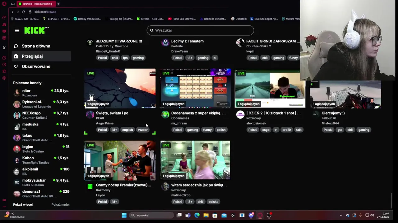The width and height of the screenshot is (398, 223).
Task: Open the DZIEŃ 2 10 złotych stream thumbnail
Action: pos(270,89)
